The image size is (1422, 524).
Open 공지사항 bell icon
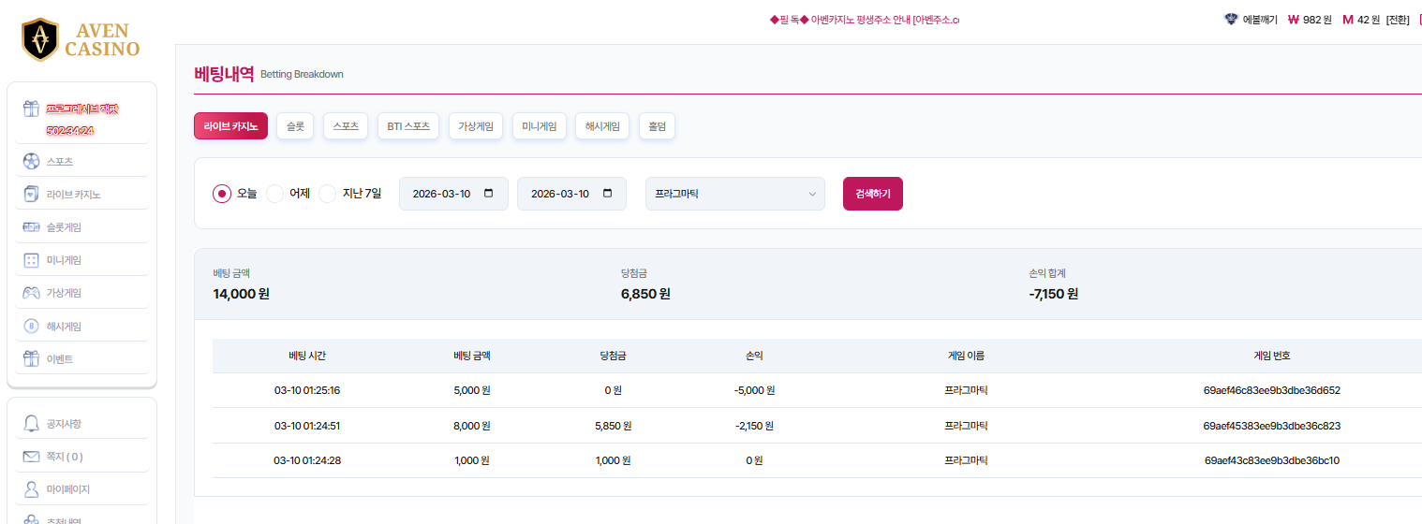point(31,424)
